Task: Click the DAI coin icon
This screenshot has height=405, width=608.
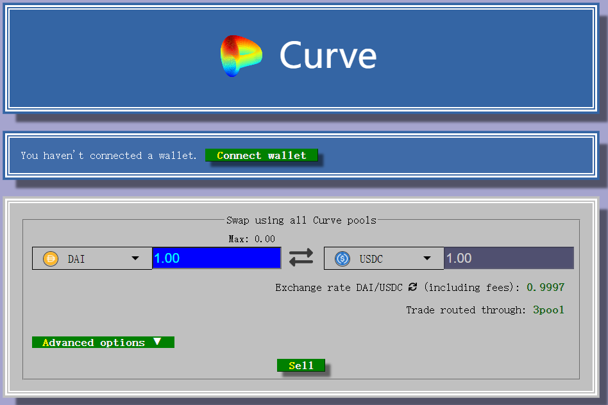Action: click(x=51, y=258)
